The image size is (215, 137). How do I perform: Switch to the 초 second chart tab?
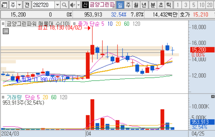[x=161, y=5]
